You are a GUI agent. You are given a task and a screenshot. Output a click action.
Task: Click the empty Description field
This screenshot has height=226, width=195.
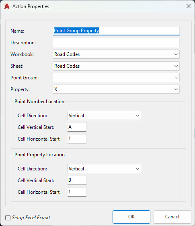pos(116,43)
